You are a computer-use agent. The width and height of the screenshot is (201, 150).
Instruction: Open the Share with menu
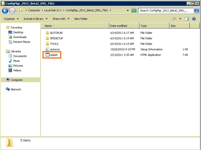click(x=61, y=19)
